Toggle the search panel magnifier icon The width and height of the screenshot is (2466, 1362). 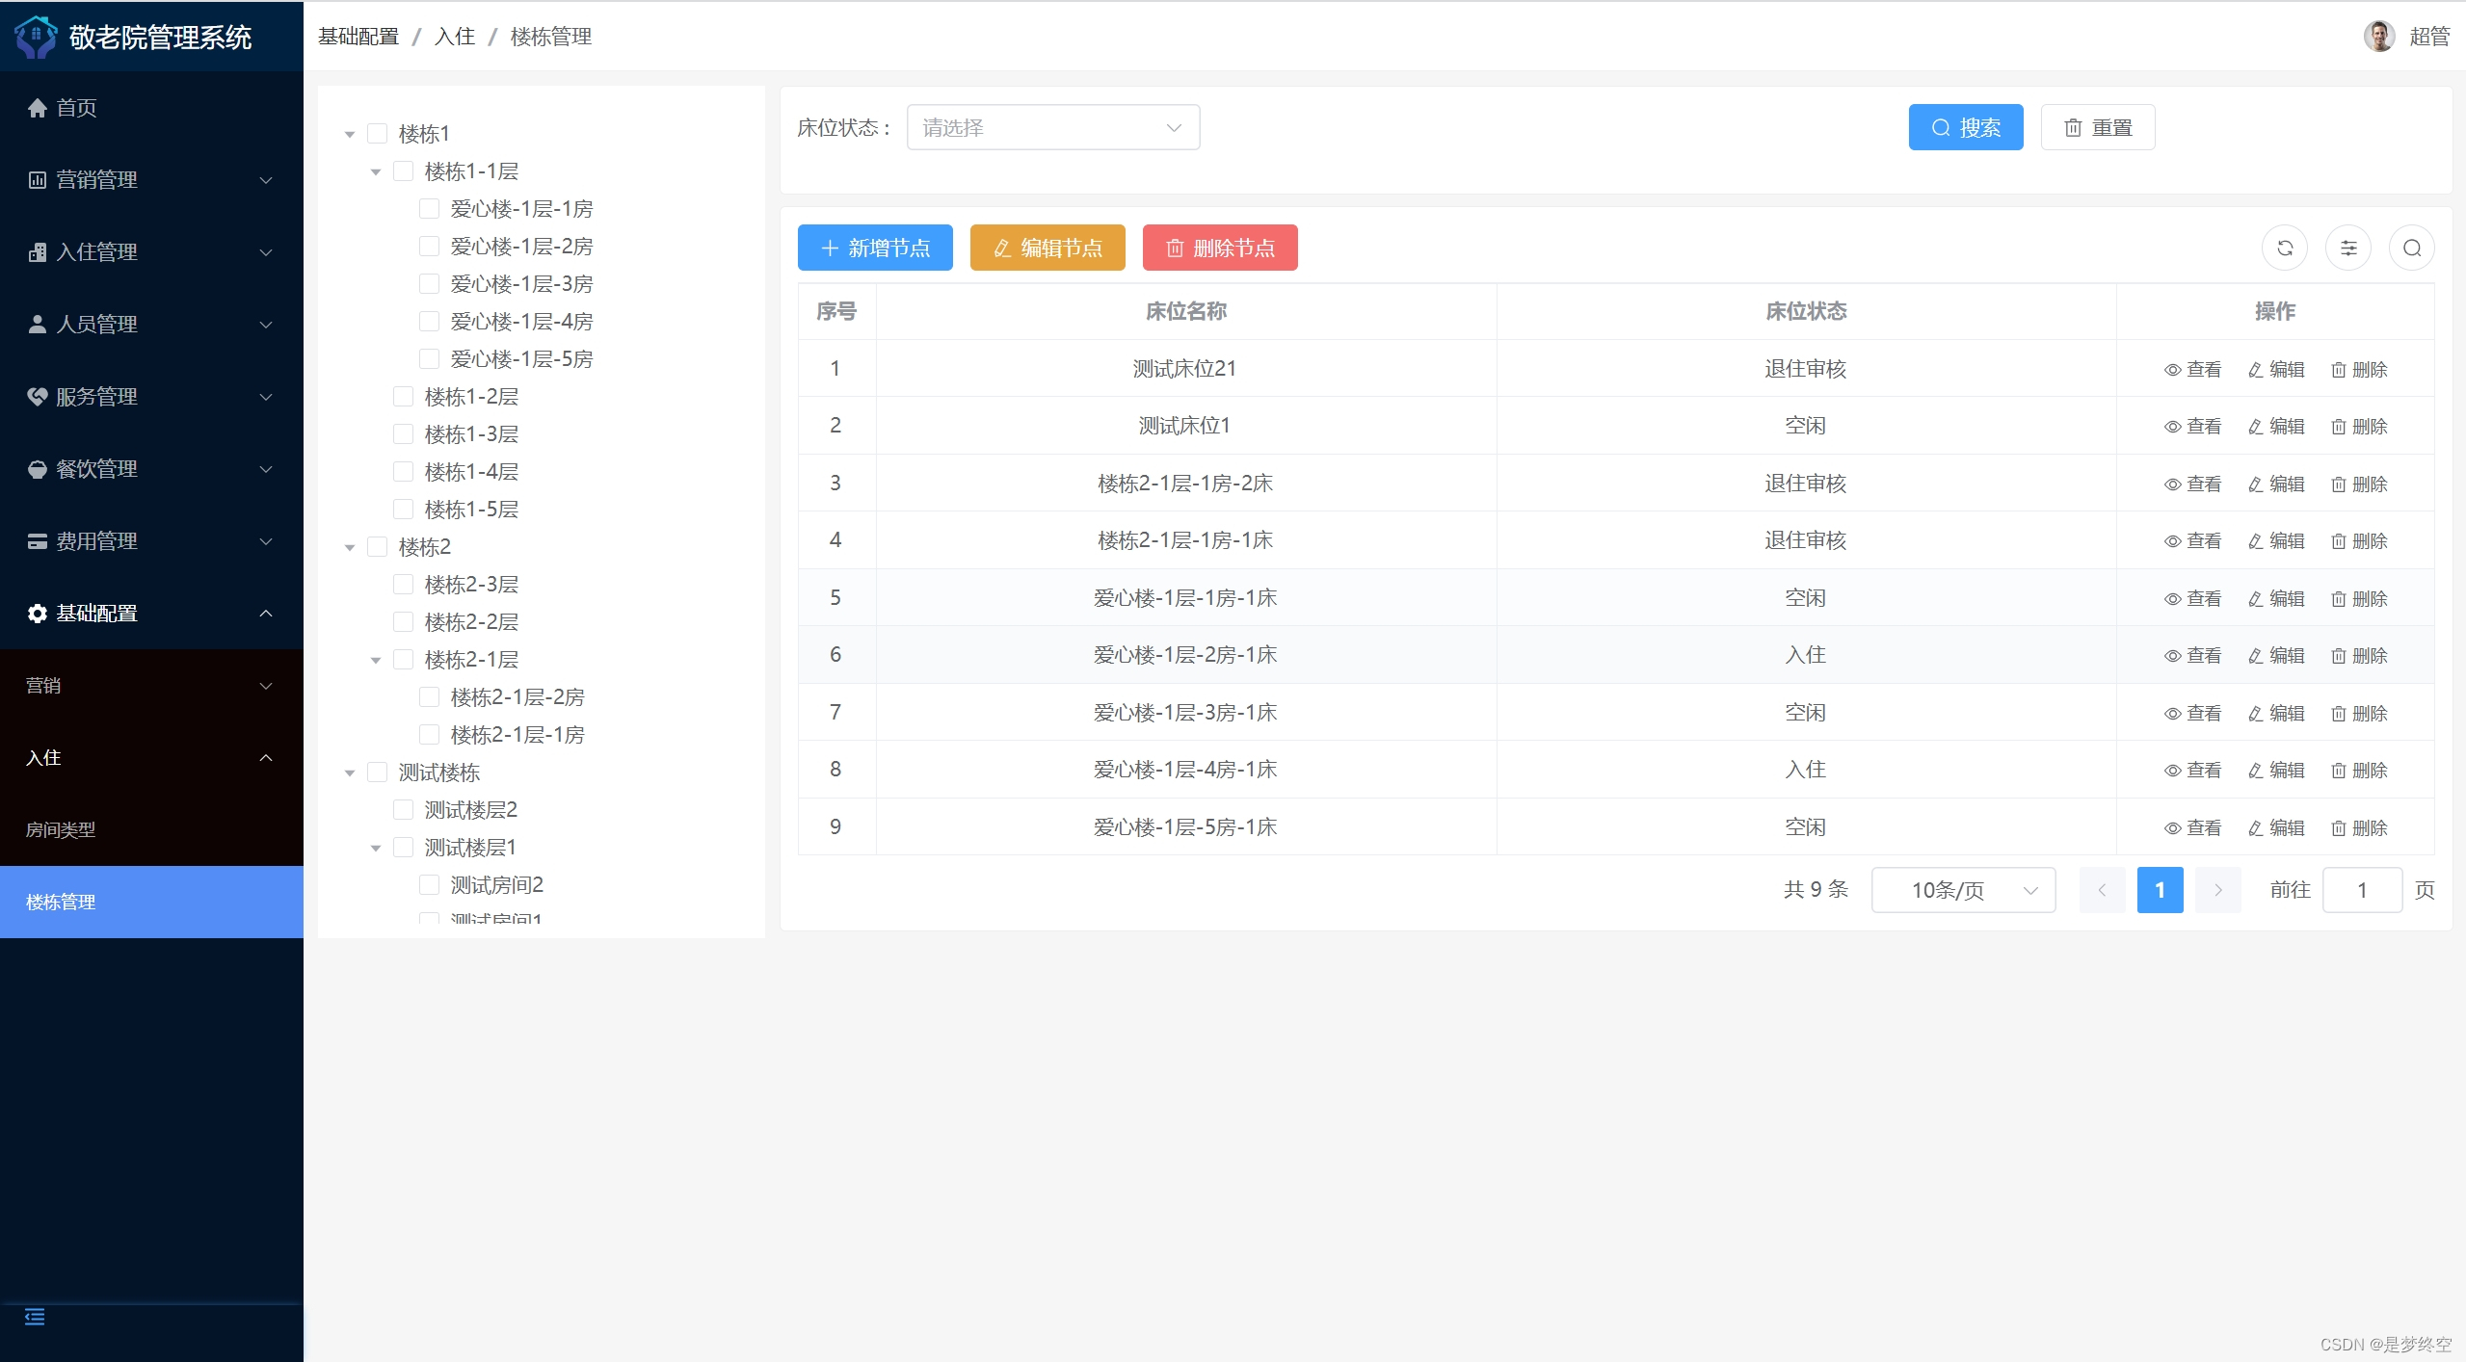[x=2411, y=249]
